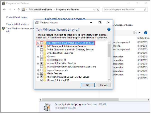Screen dimensions: 151x114
Task: Click left arrow of horizontal scrollbar
Action: coord(40,100)
